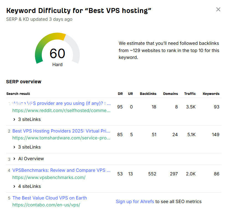Click the Backlinks column header
Viewport: 230px width, 210px height.
148,94
